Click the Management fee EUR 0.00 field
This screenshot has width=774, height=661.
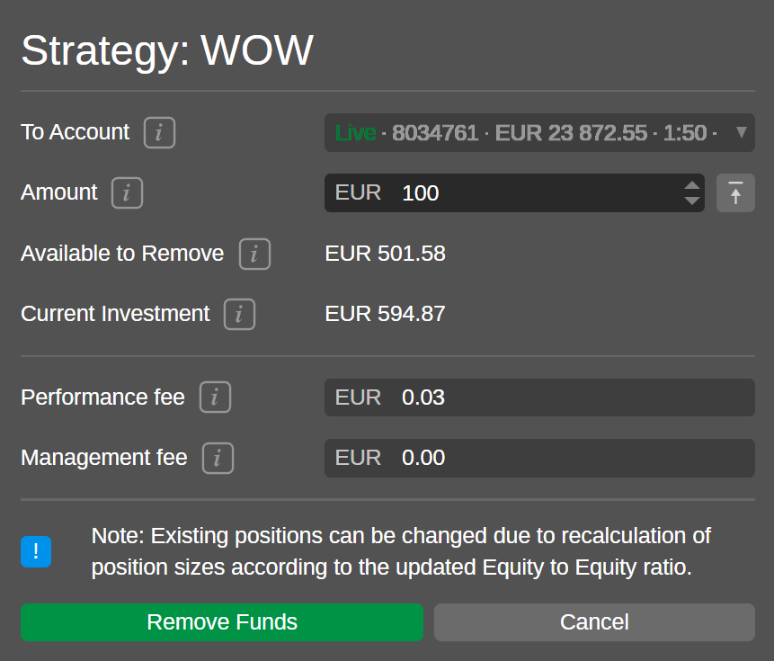538,459
